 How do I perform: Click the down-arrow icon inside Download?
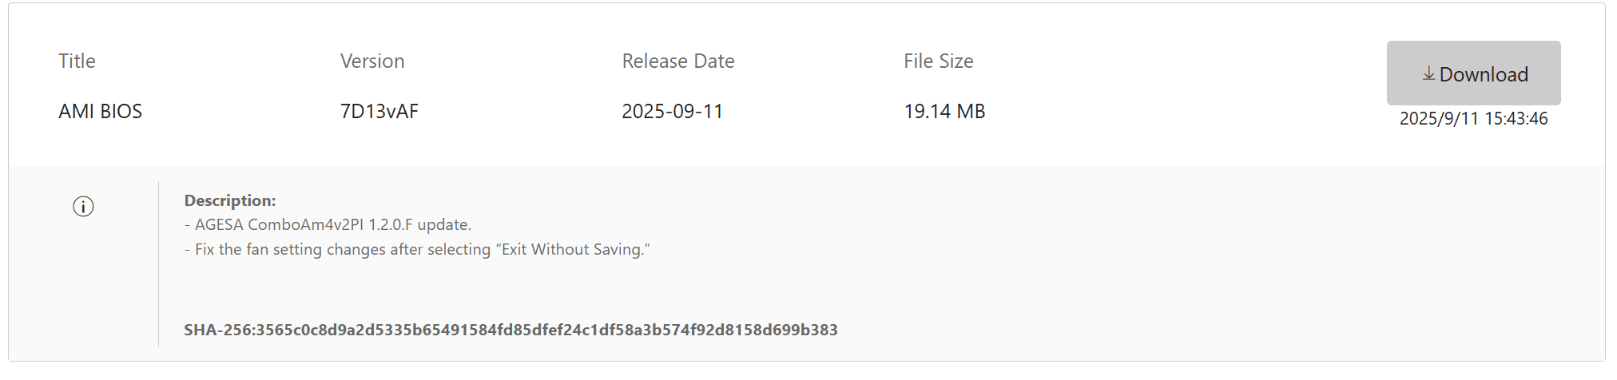click(x=1428, y=73)
